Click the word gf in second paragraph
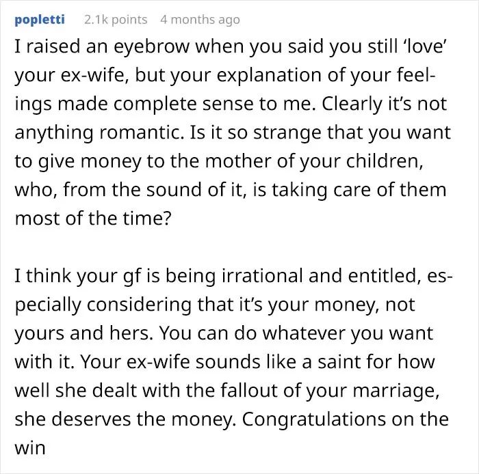This screenshot has height=474, width=479. click(x=132, y=276)
